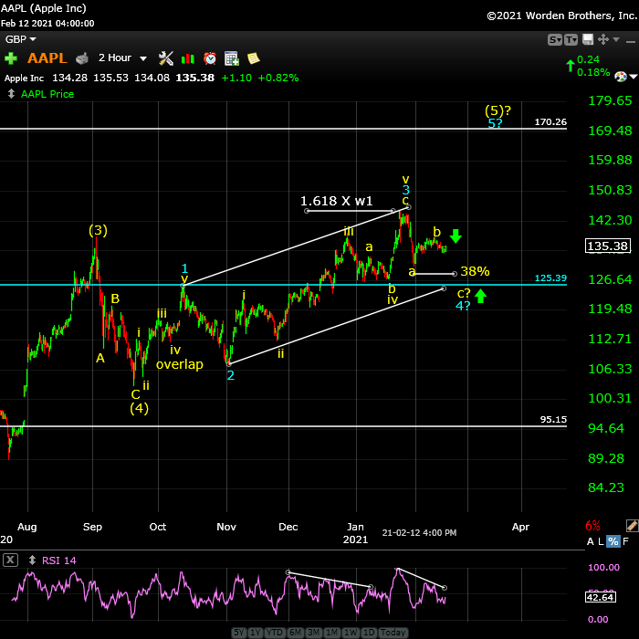Click the green 0.18% change value
639x639 pixels.
(x=593, y=72)
